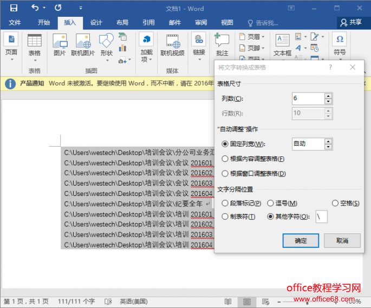Screen dimensions: 371x308
Task: Insert a 文本框 text box
Action: coord(283,45)
